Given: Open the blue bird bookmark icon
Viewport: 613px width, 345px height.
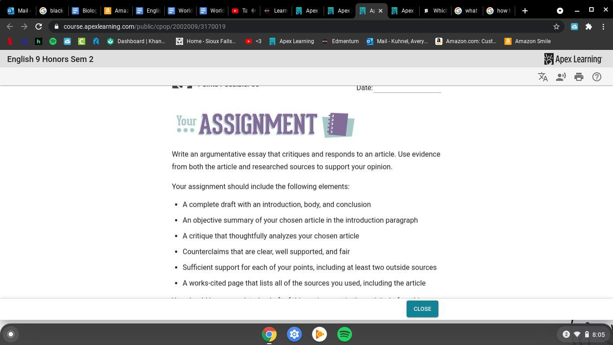Looking at the screenshot, I should [96, 41].
